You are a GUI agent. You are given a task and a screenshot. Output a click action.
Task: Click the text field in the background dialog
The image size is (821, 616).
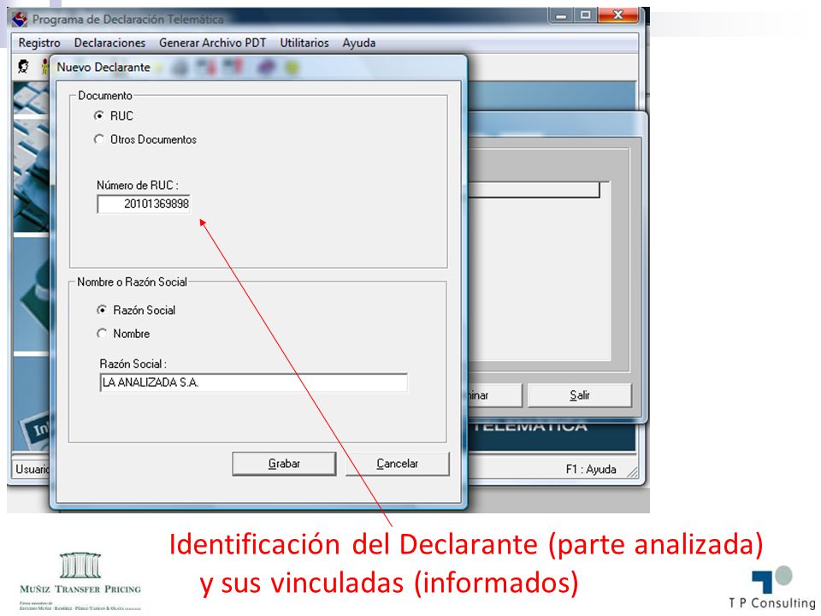(x=534, y=190)
